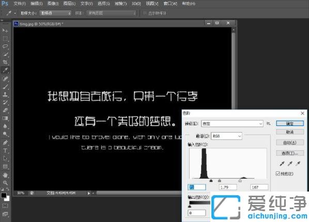Image resolution: width=309 pixels, height=222 pixels.
Task: Click the highlight field showing 167
Action: (x=259, y=187)
